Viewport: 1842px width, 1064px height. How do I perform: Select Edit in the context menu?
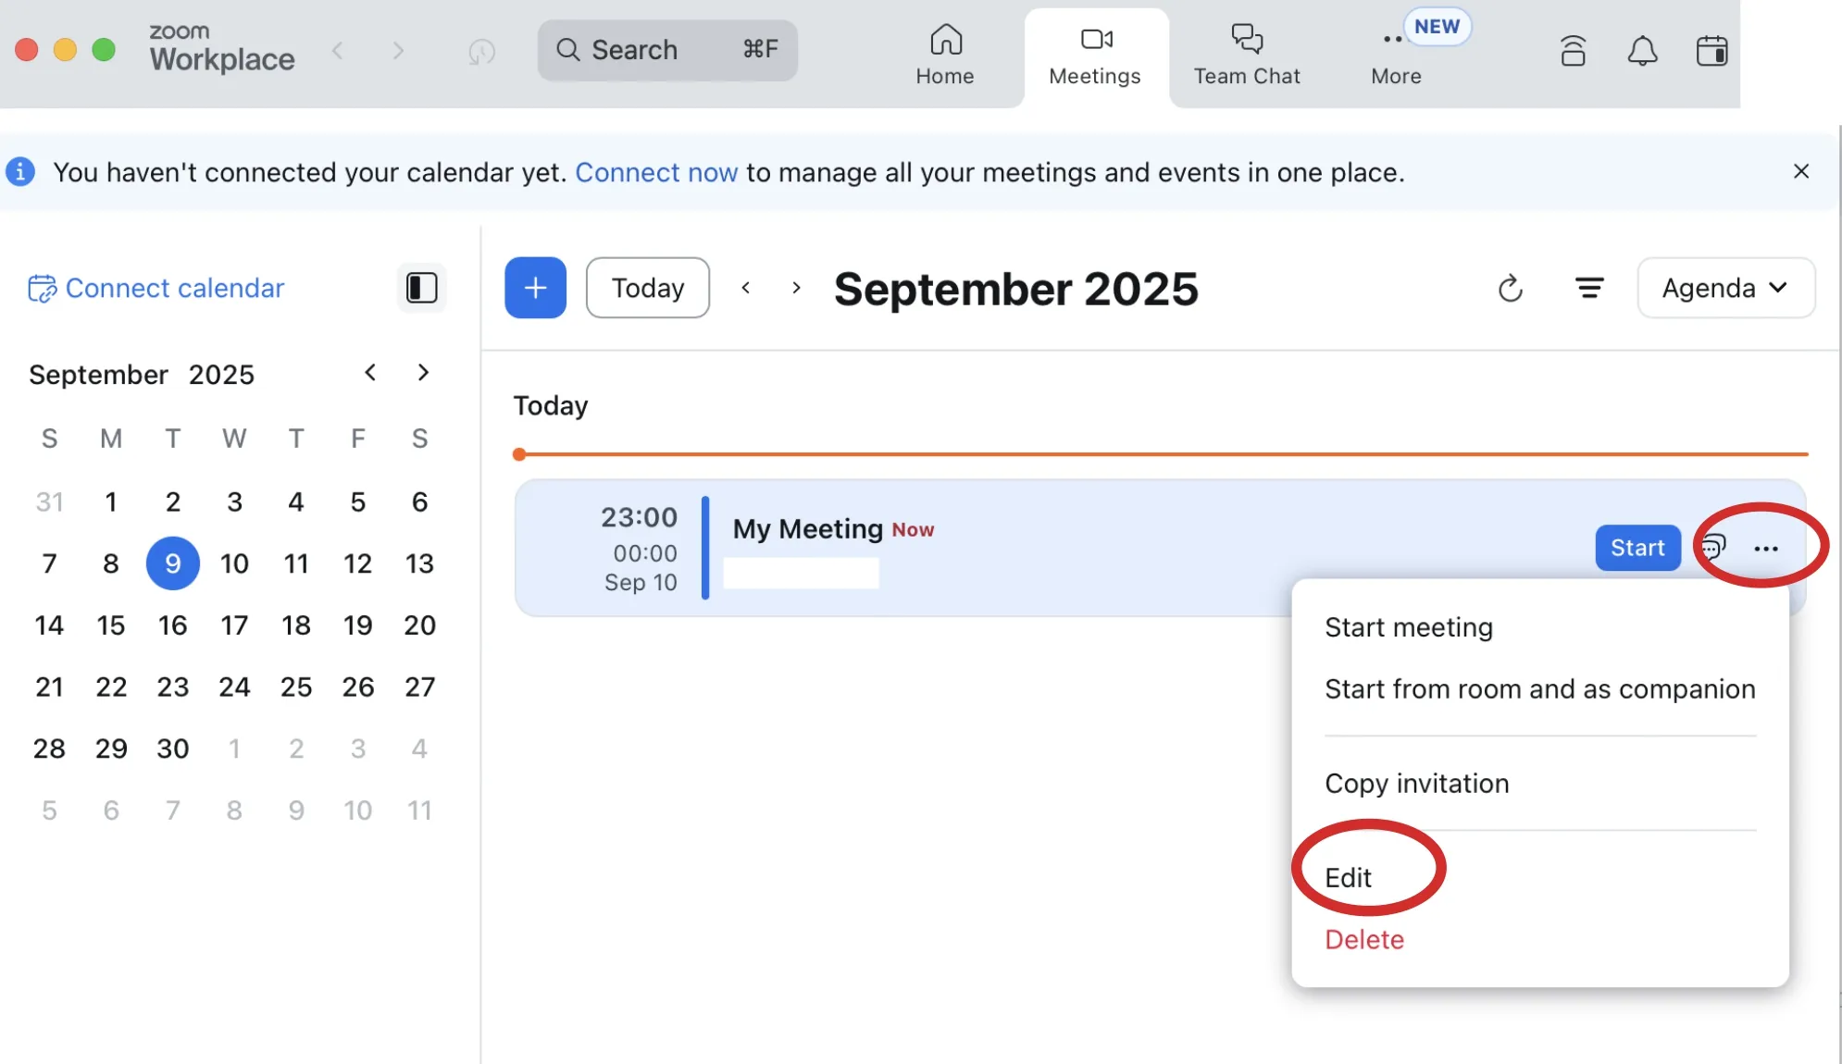click(x=1348, y=877)
